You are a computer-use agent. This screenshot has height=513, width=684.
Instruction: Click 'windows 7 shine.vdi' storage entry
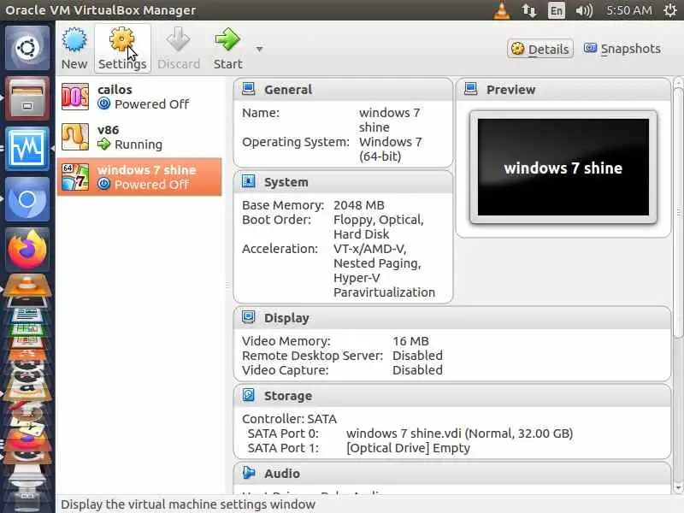459,433
